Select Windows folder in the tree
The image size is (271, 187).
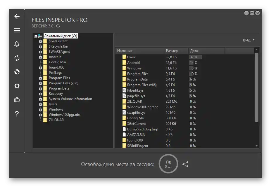click(x=56, y=109)
